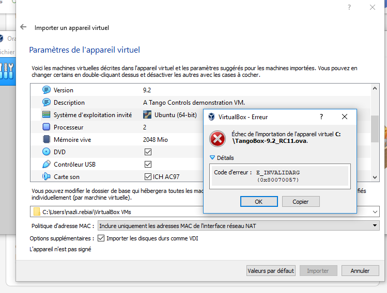Image resolution: width=387 pixels, height=293 pixels.
Task: Uncheck the DVD checkbox
Action: [x=148, y=152]
